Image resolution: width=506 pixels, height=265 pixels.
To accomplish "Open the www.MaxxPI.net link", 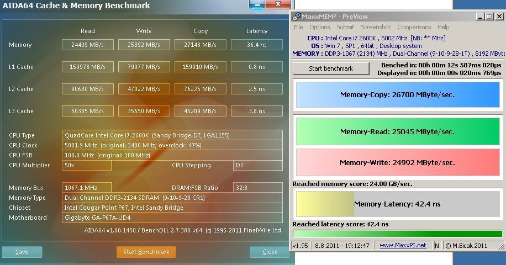I will click(403, 245).
